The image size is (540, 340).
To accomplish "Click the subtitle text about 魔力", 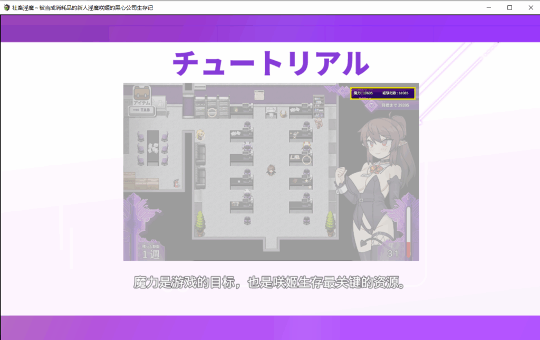I will point(269,282).
